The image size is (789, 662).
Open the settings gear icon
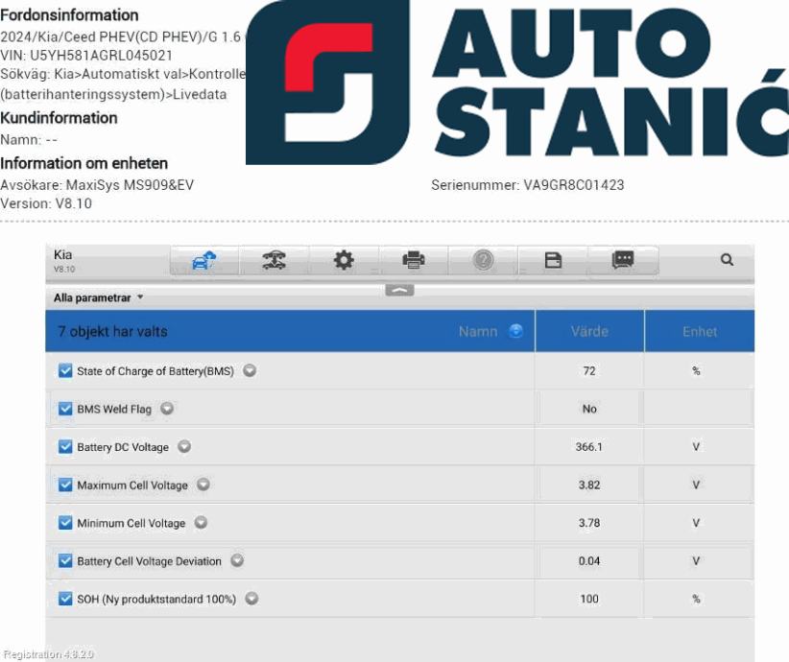point(344,261)
